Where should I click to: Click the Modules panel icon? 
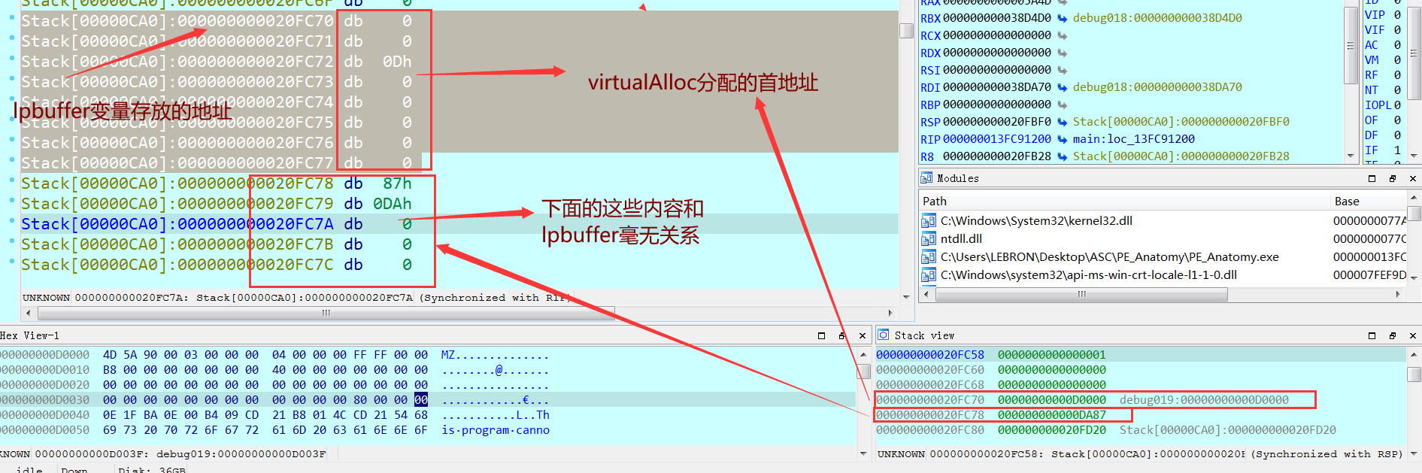(926, 178)
